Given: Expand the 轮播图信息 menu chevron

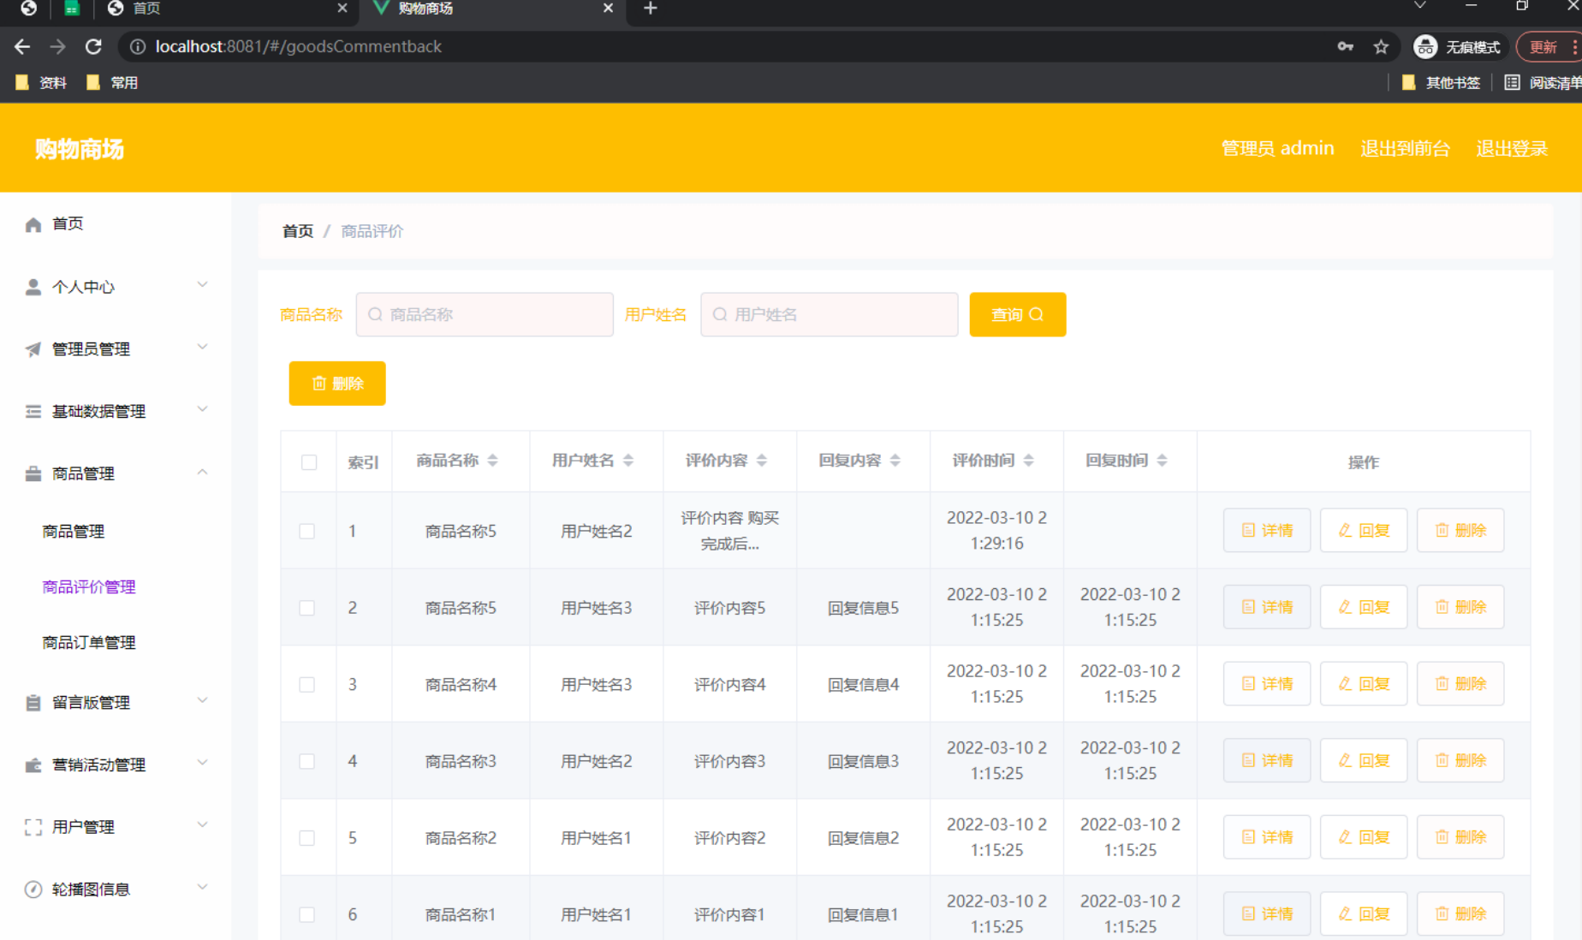Looking at the screenshot, I should [203, 887].
